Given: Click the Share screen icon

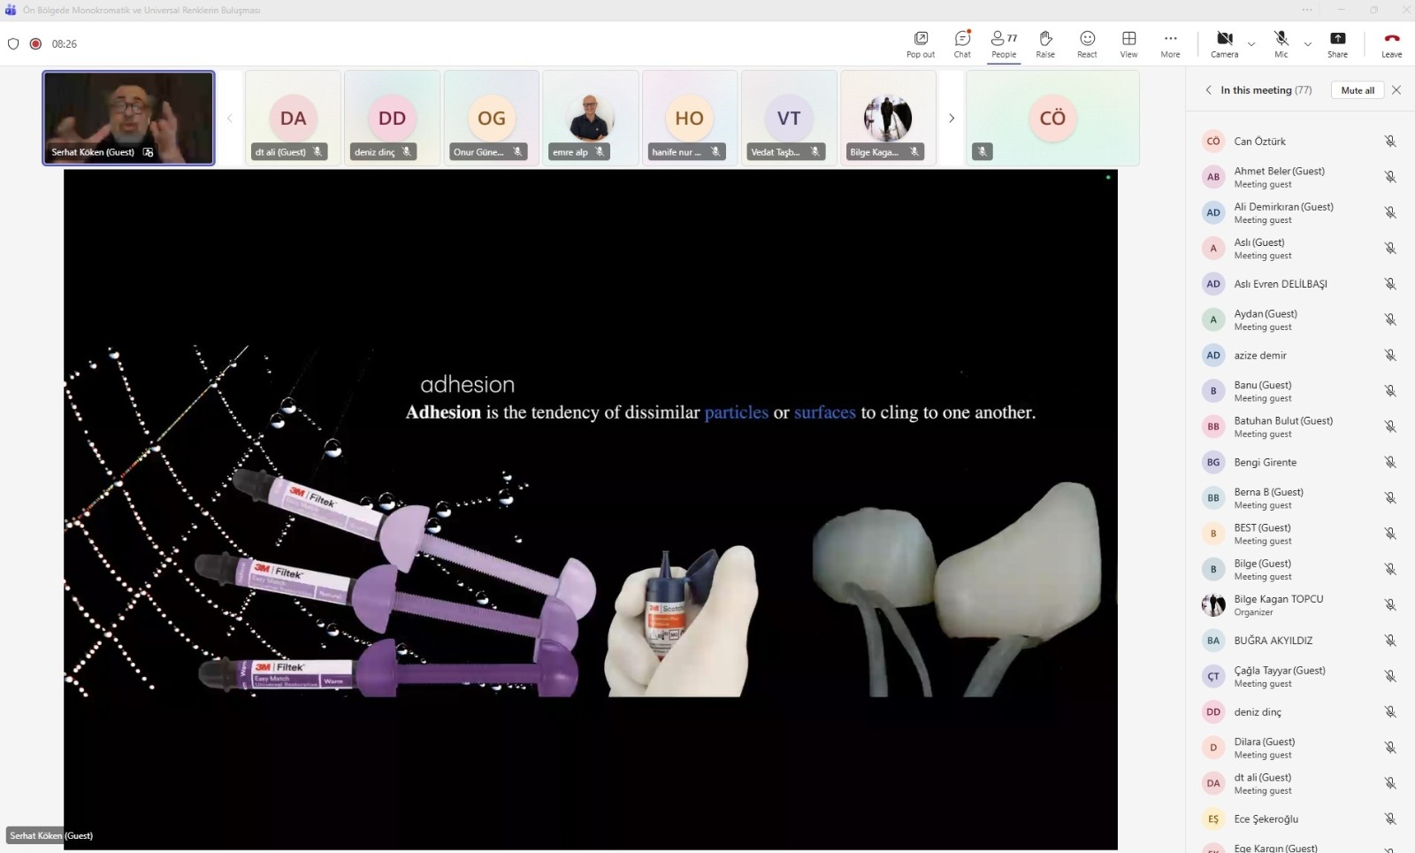Looking at the screenshot, I should [x=1337, y=42].
